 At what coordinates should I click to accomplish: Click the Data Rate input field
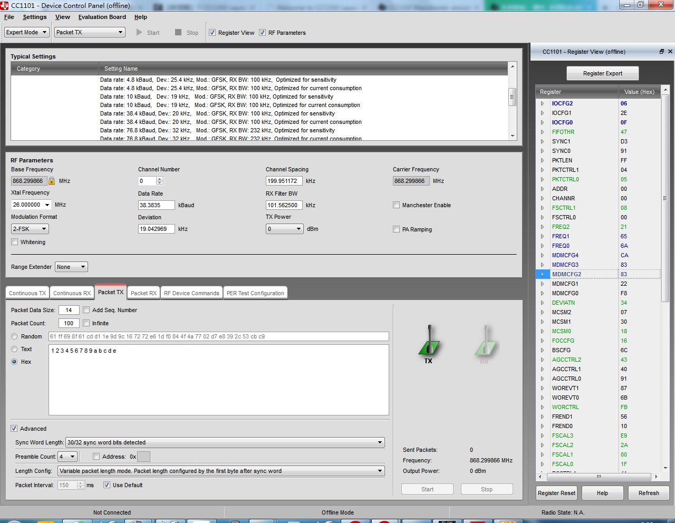click(156, 205)
